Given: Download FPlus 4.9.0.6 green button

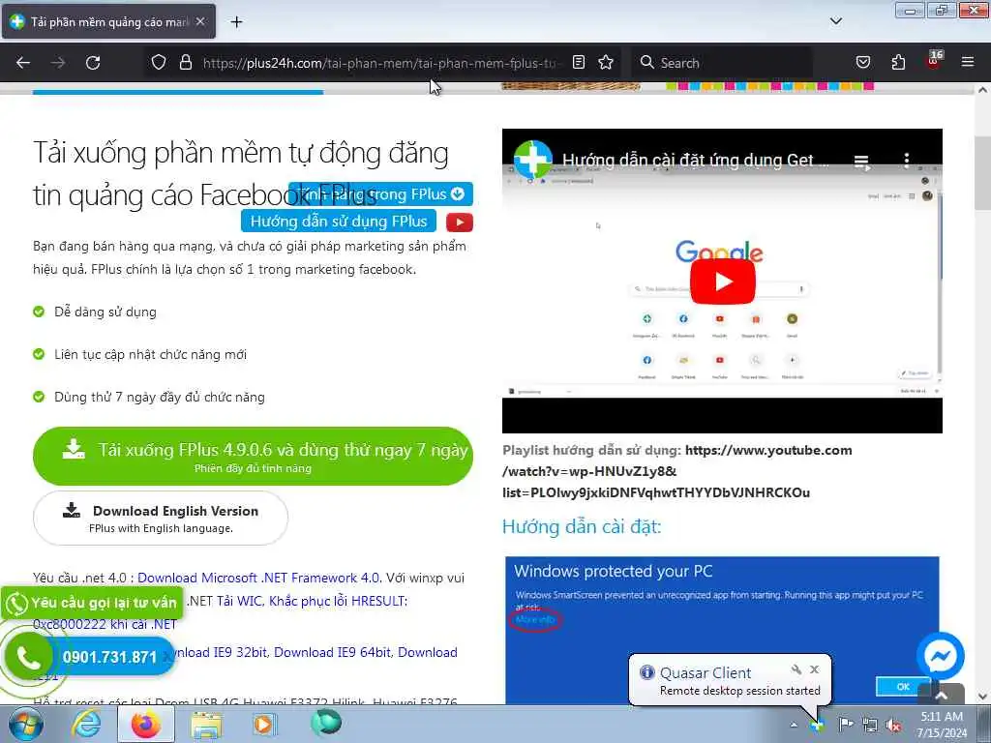Looking at the screenshot, I should pyautogui.click(x=253, y=457).
